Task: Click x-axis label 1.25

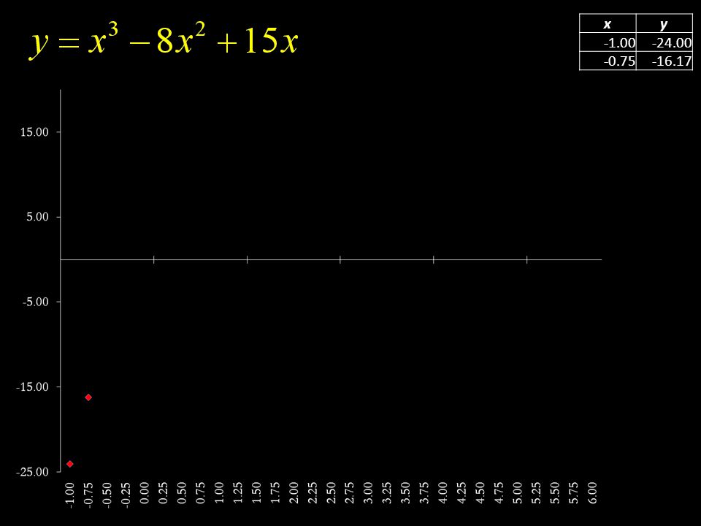Action: click(x=237, y=492)
